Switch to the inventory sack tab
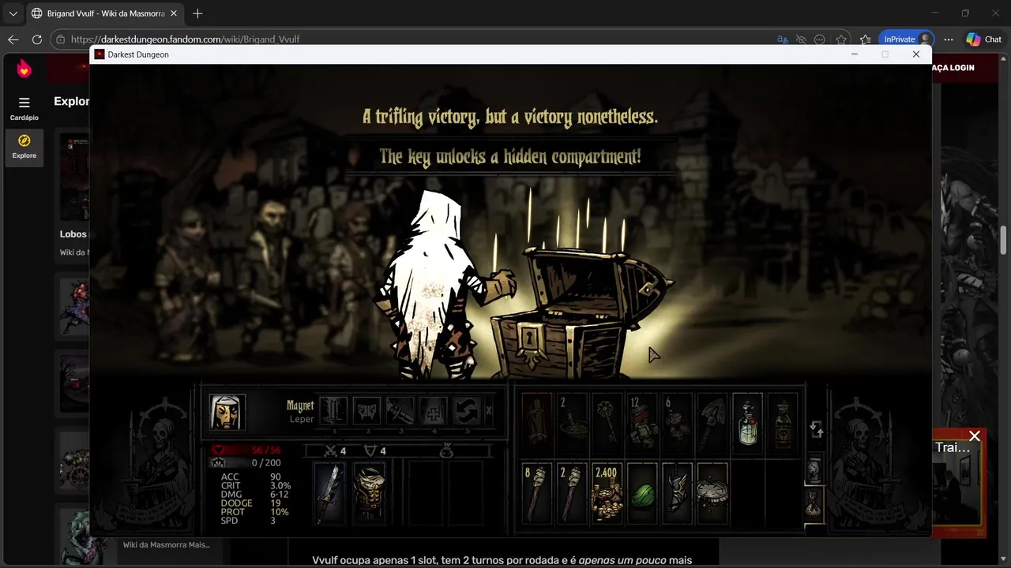The height and width of the screenshot is (568, 1011). [814, 503]
